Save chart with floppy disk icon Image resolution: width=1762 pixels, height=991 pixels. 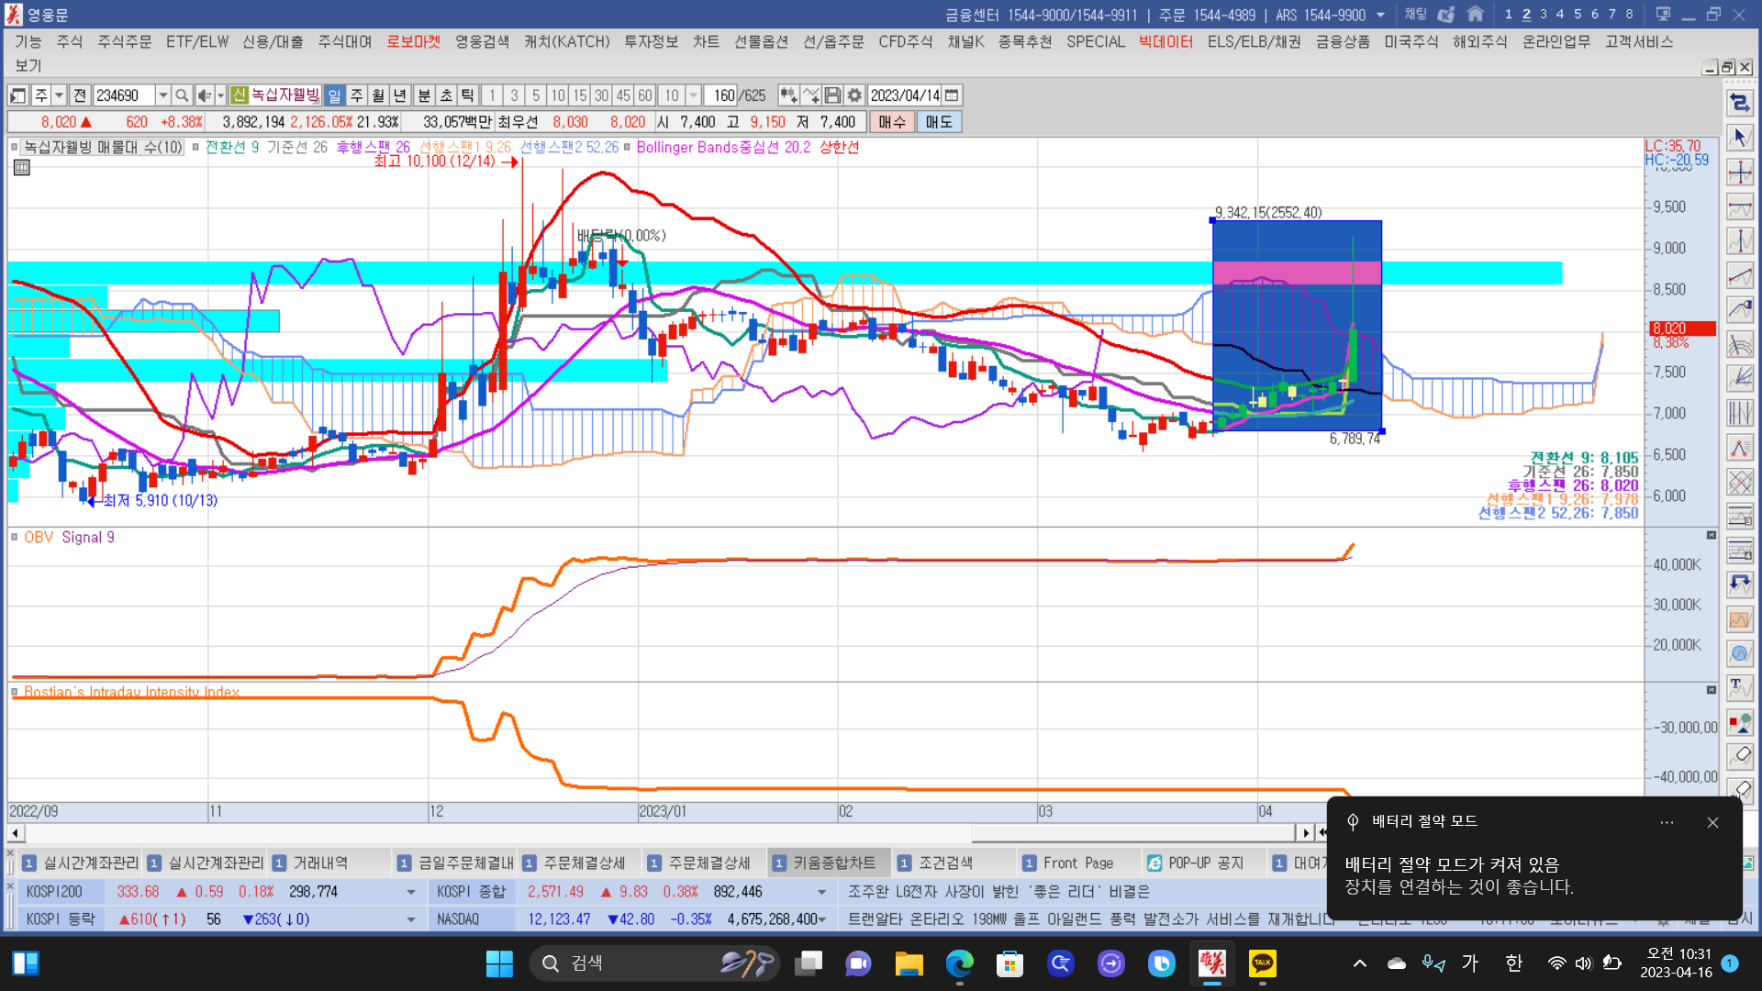coord(832,95)
